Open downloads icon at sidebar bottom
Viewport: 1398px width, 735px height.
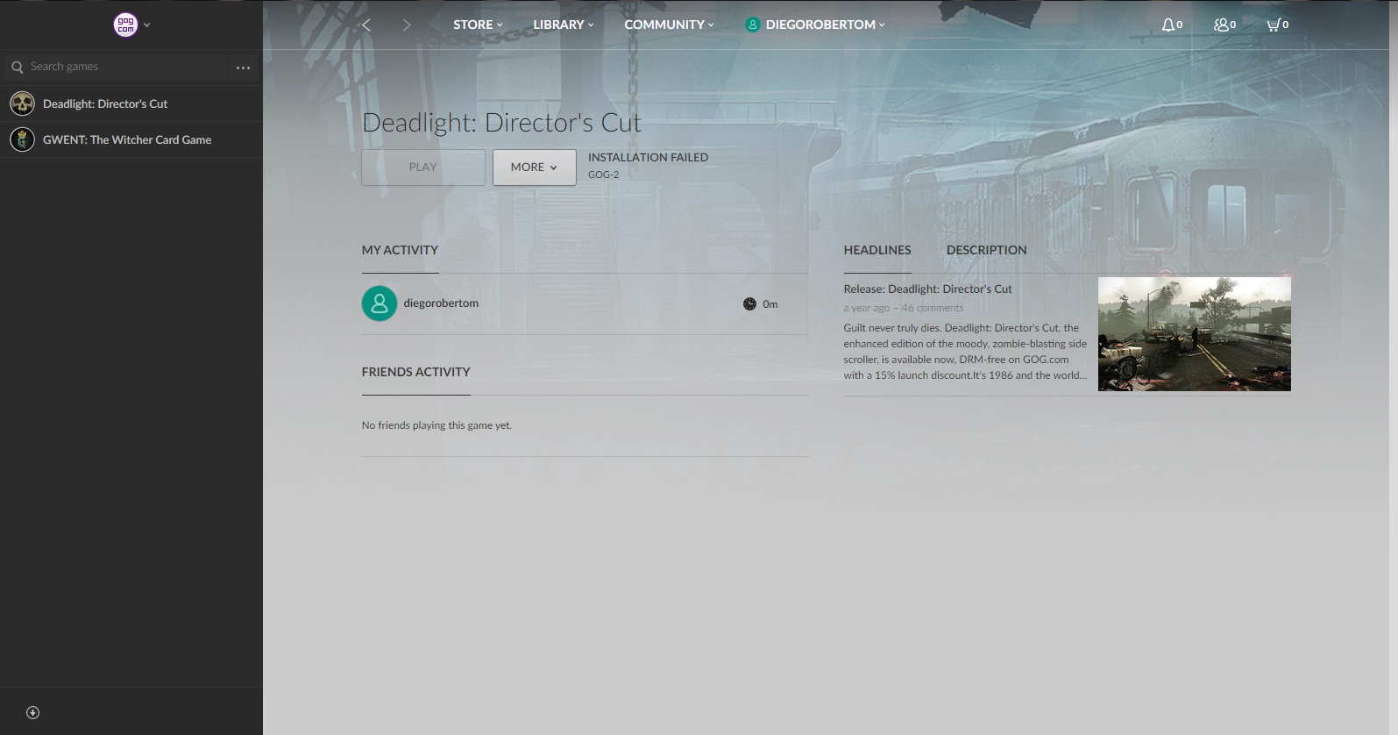pos(32,712)
